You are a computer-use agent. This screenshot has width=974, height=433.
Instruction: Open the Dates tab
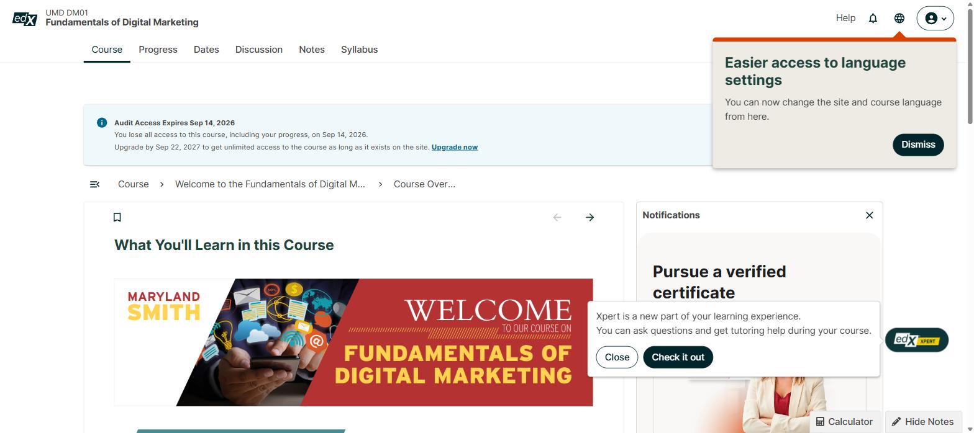[206, 50]
